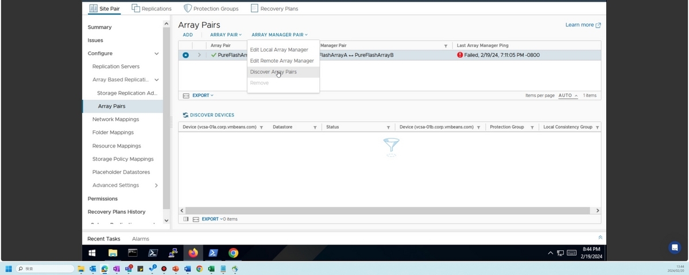Open Command Prompt in remote taskbar

pos(133,253)
